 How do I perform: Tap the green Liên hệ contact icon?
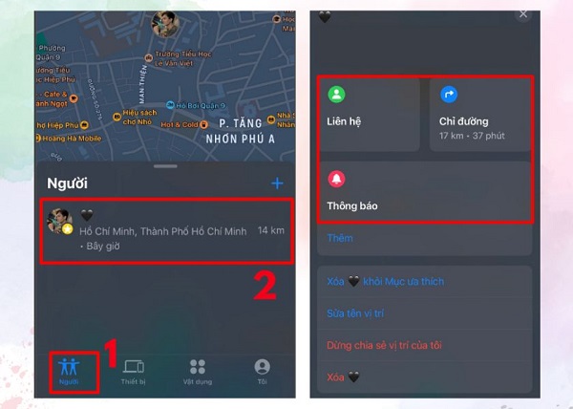pos(336,95)
